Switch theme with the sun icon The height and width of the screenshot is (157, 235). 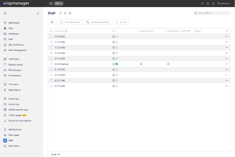[x=202, y=4]
